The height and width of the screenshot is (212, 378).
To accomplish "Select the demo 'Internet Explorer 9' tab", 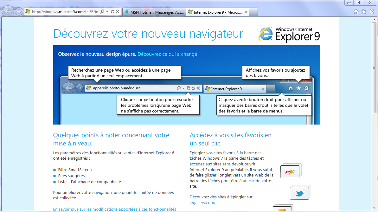I will tap(234, 89).
